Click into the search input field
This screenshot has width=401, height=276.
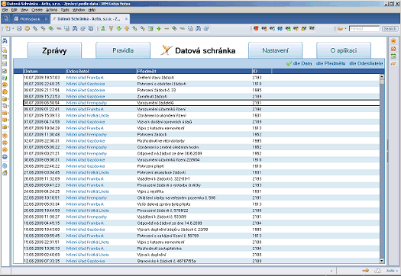click(364, 29)
